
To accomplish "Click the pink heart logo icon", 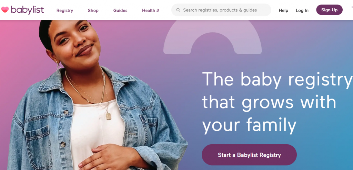I will pos(5,10).
